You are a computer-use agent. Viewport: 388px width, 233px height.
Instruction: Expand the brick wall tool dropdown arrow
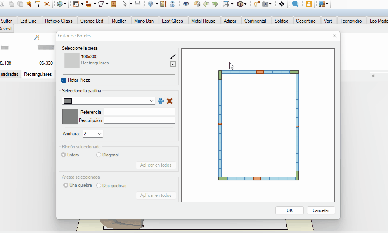tap(95, 4)
